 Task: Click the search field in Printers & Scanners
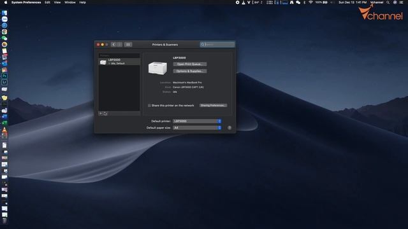point(217,45)
